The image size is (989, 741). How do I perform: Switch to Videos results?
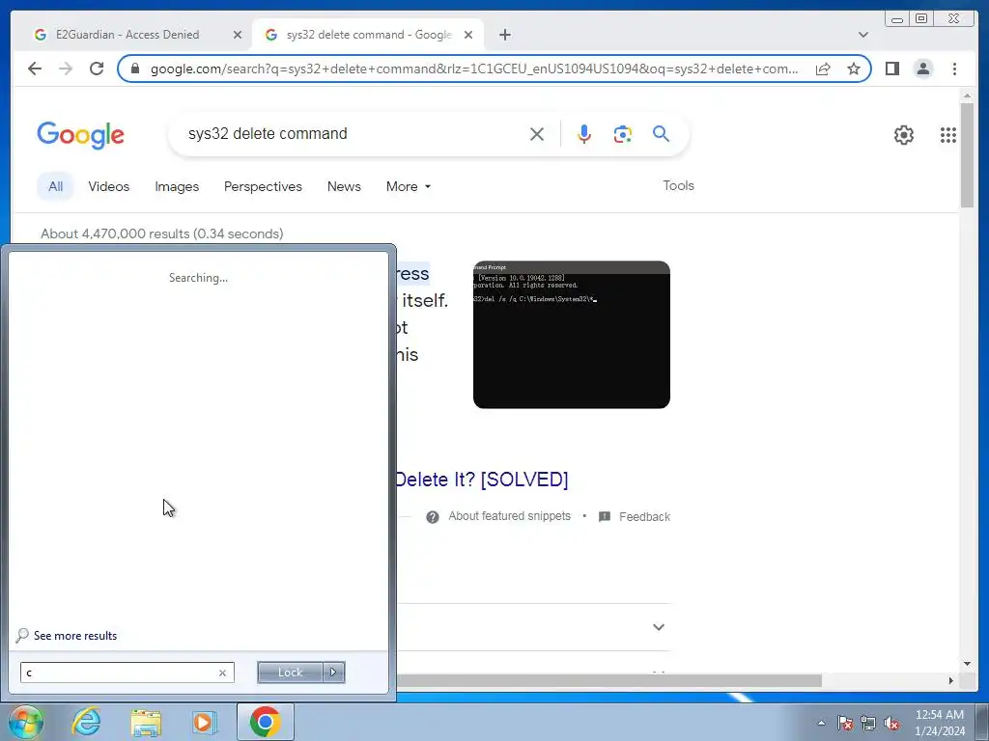[108, 186]
